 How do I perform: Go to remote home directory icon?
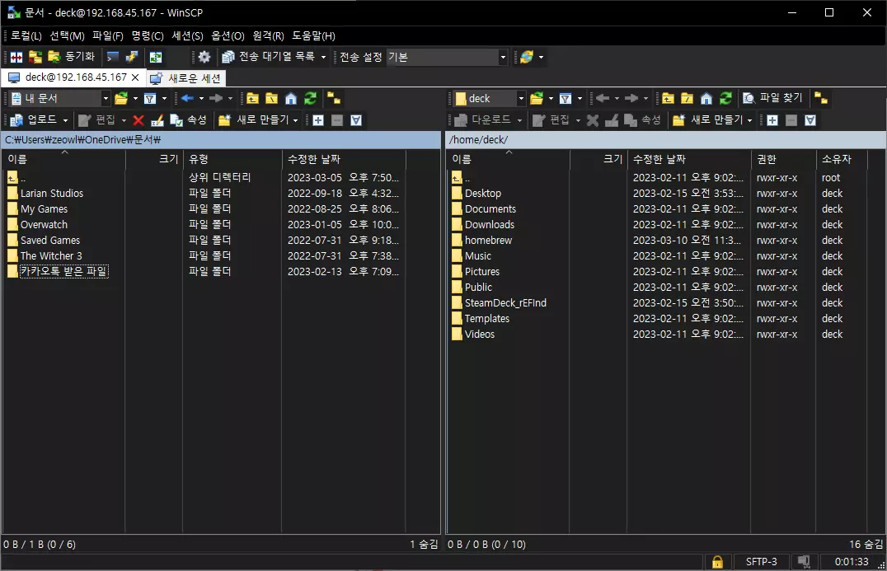pyautogui.click(x=706, y=99)
